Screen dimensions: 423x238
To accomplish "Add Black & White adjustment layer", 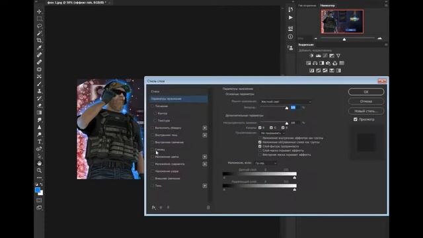I will [x=322, y=63].
